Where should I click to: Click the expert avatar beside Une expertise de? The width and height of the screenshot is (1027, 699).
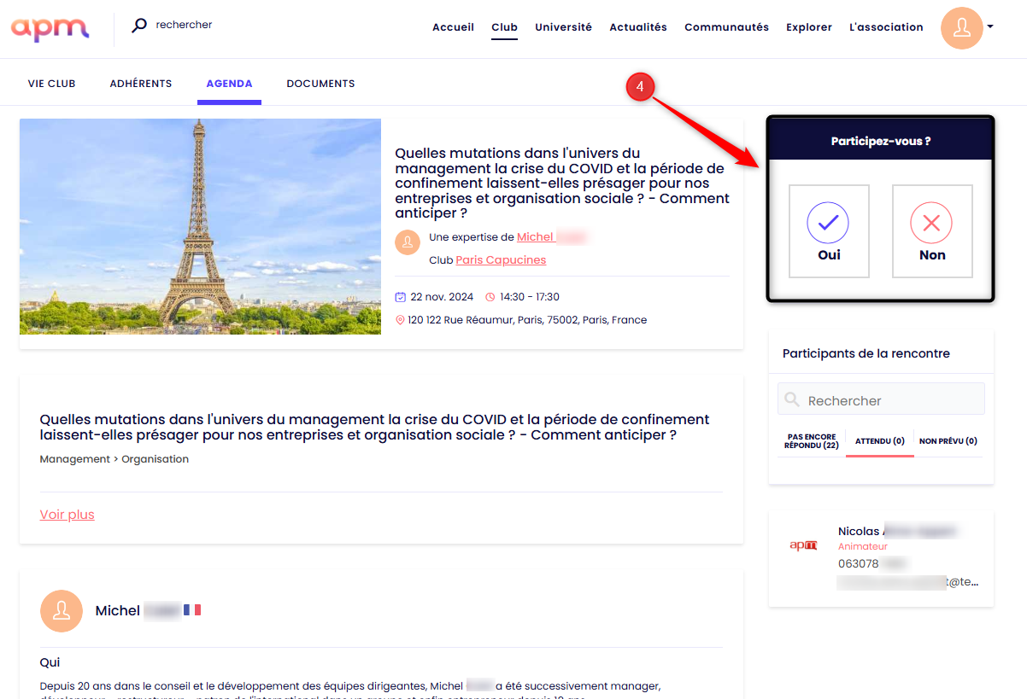click(x=408, y=242)
